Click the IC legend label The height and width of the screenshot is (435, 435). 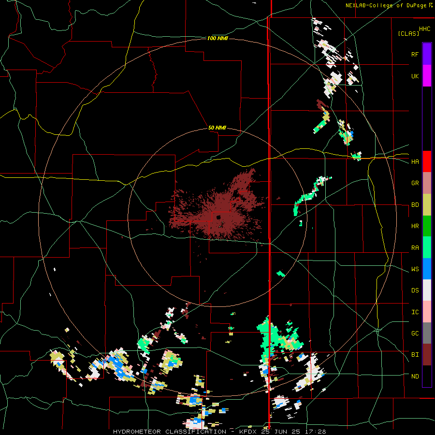415,312
